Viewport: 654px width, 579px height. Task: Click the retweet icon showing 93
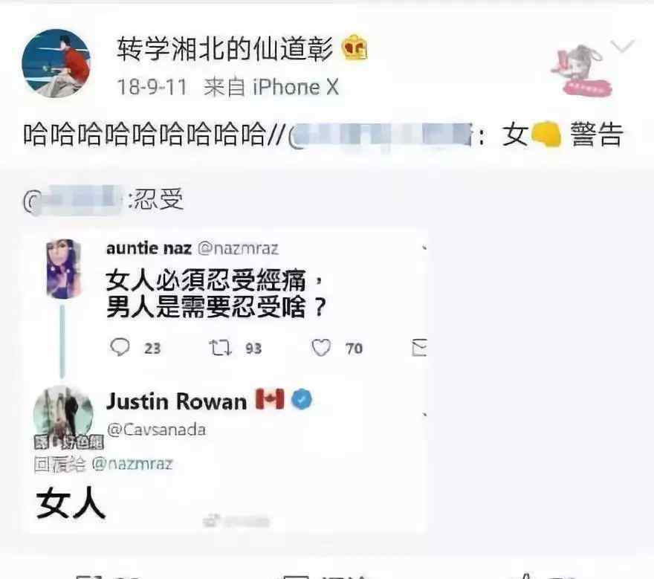click(220, 348)
